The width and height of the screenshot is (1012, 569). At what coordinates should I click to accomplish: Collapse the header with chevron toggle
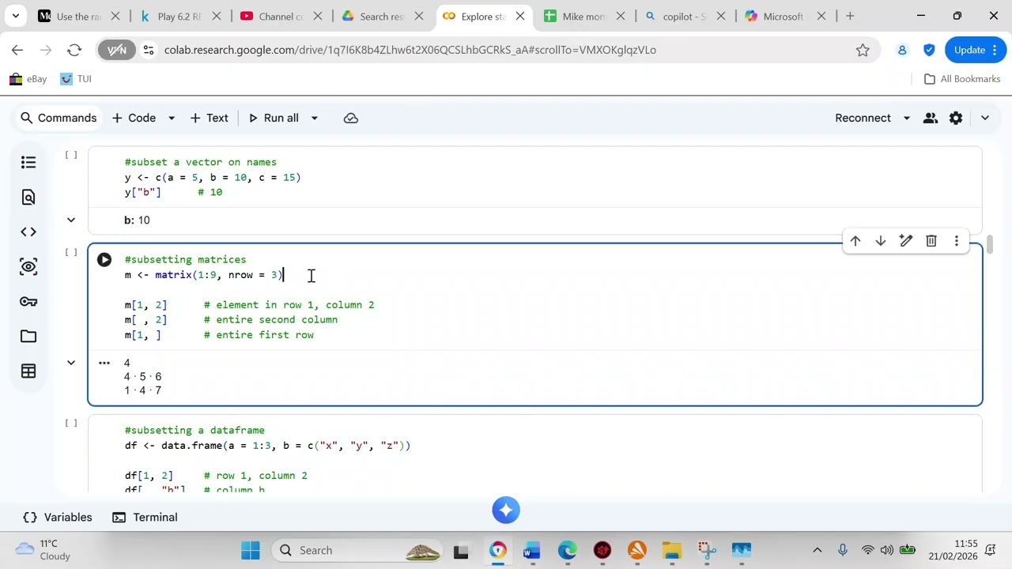984,118
